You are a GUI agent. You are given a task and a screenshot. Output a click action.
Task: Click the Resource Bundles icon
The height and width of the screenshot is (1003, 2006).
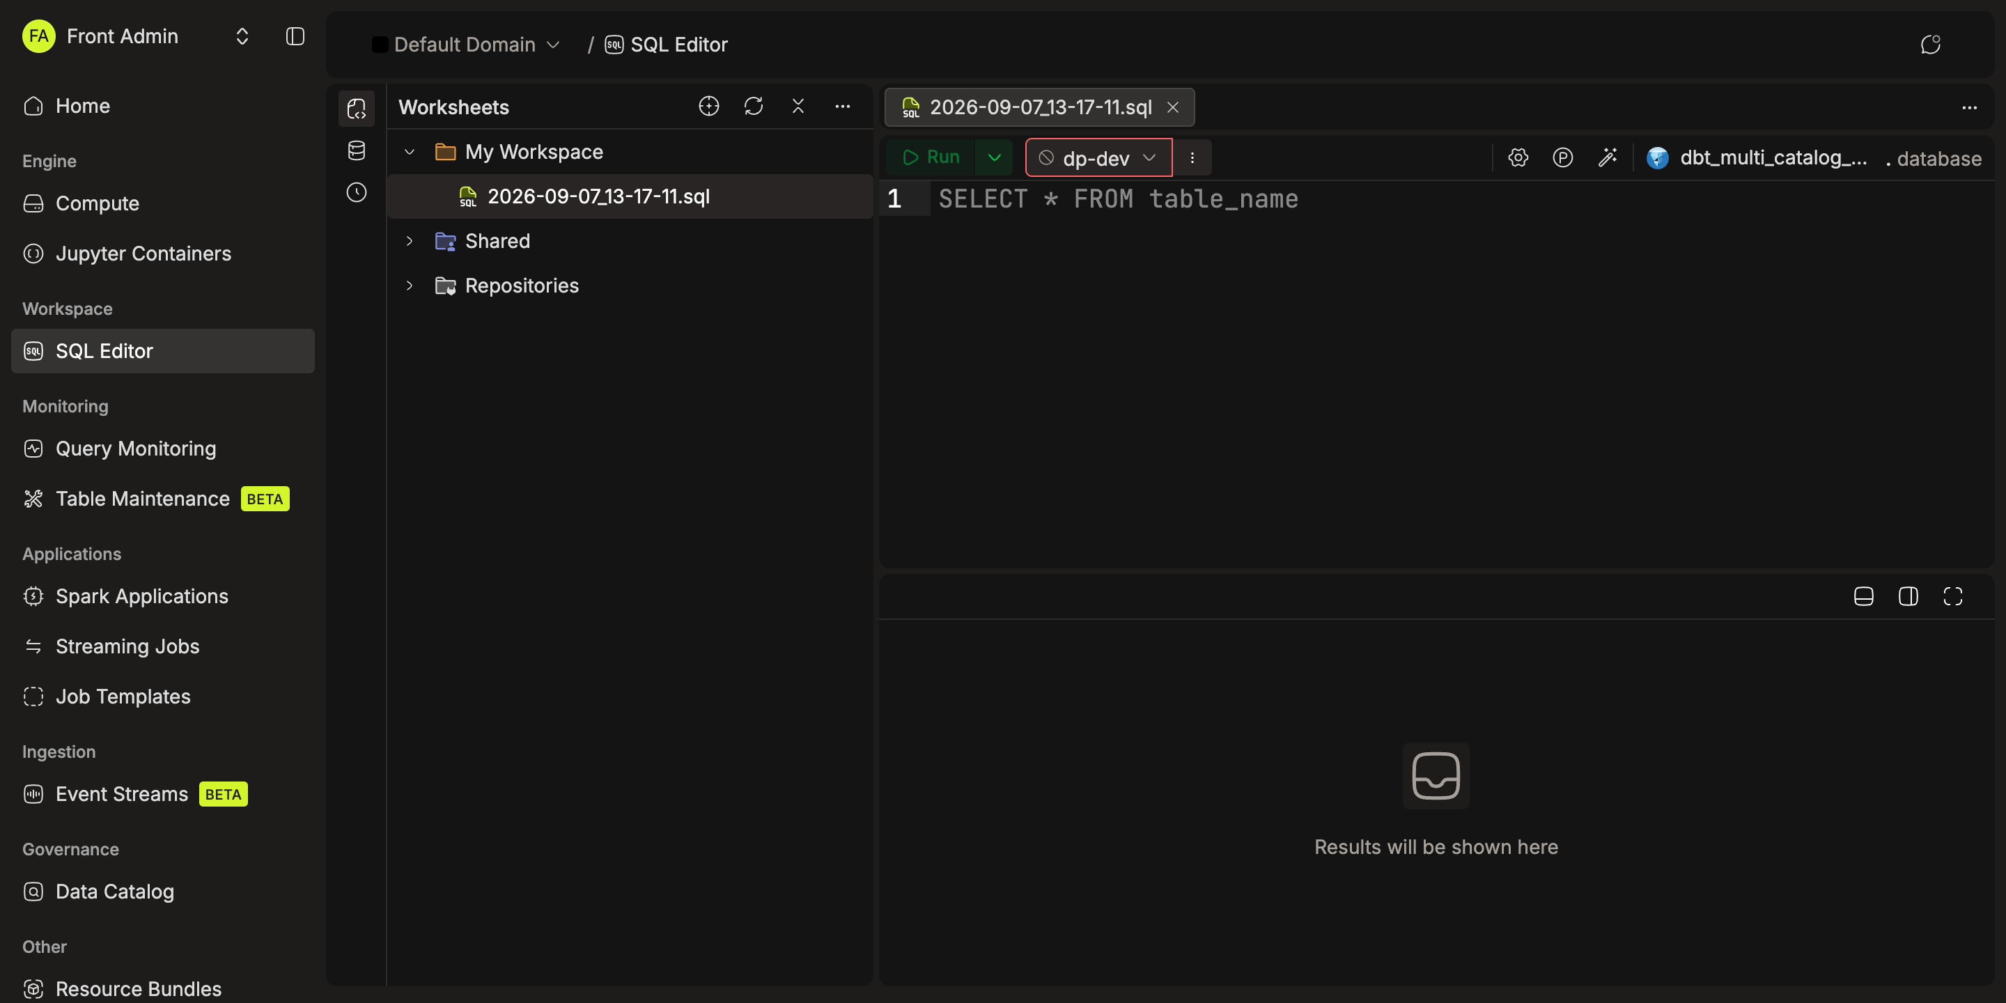pos(33,988)
